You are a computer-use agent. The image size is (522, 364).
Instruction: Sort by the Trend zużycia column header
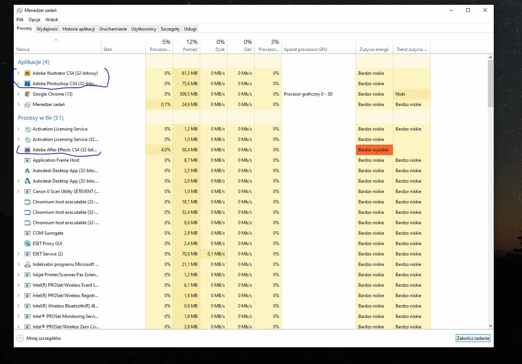click(411, 46)
